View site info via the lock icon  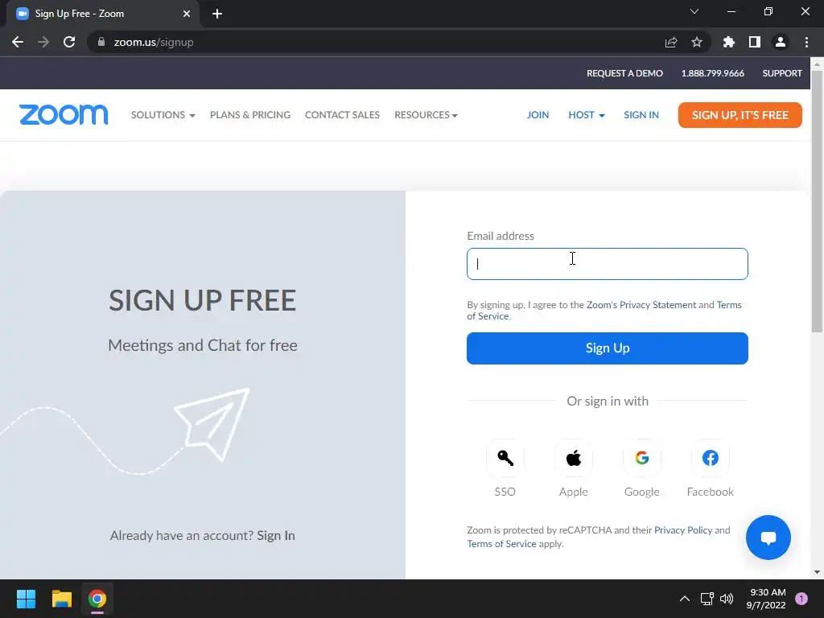(101, 42)
